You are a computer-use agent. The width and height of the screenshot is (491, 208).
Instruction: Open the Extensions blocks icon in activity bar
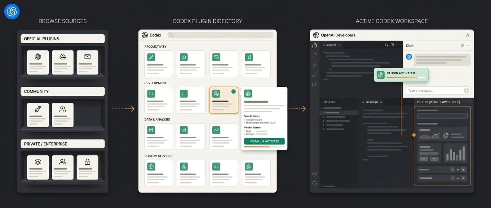coord(315,84)
